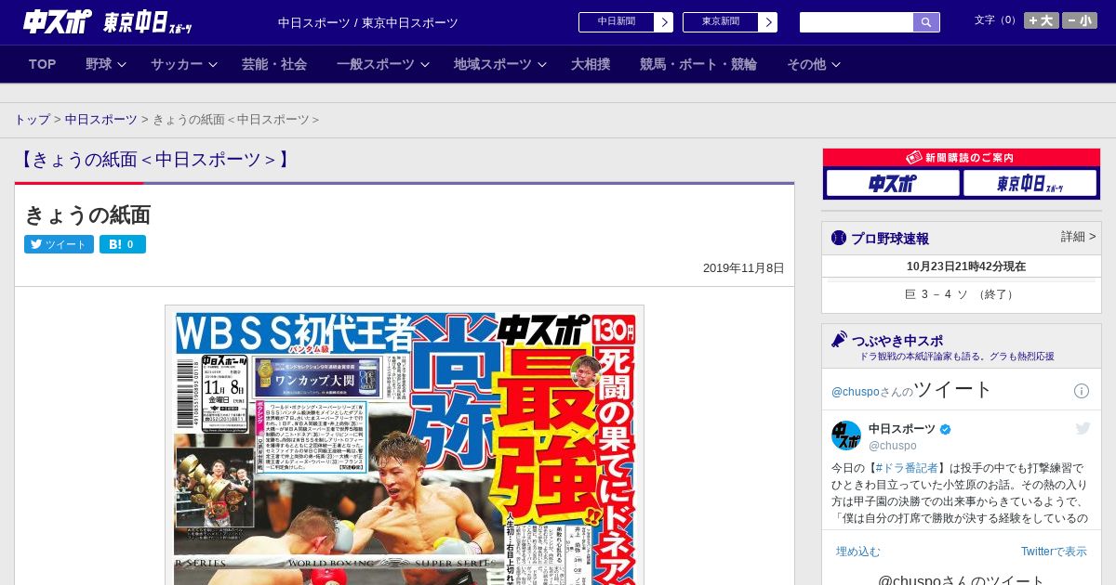This screenshot has width=1116, height=585.
Task: Click the Hatena B! bookmark button
Action: point(123,244)
